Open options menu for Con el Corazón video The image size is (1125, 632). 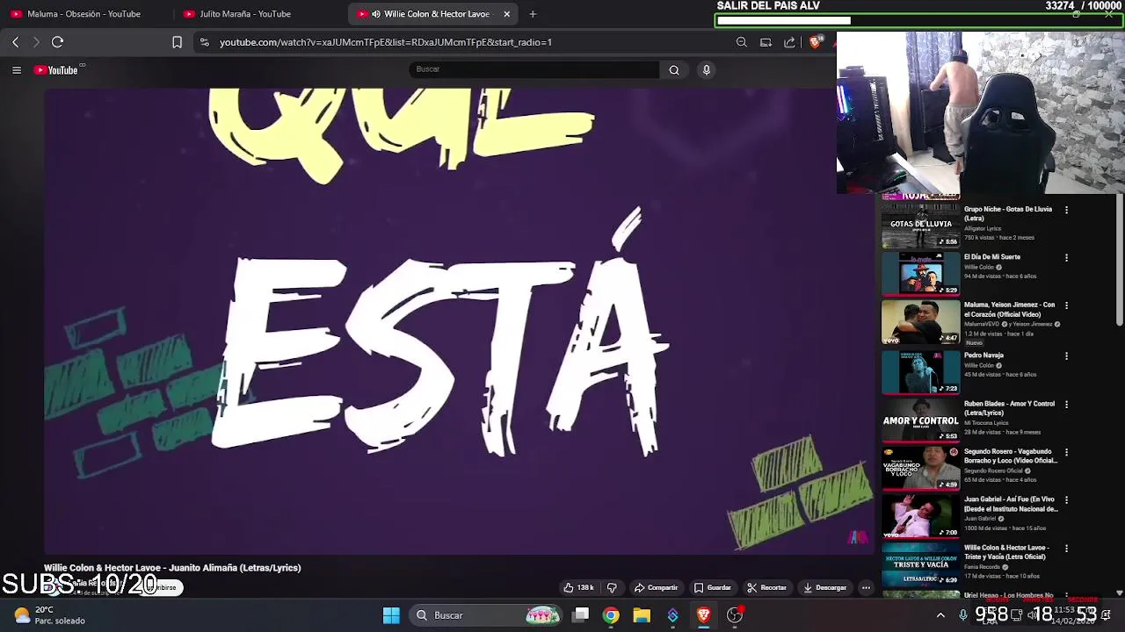[x=1066, y=306]
